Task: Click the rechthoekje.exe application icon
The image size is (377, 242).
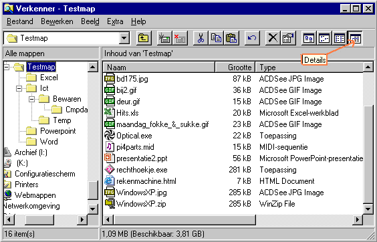Action: 110,170
